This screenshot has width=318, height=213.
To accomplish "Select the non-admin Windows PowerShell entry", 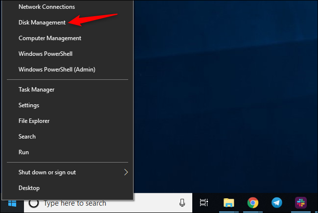I will coord(45,54).
